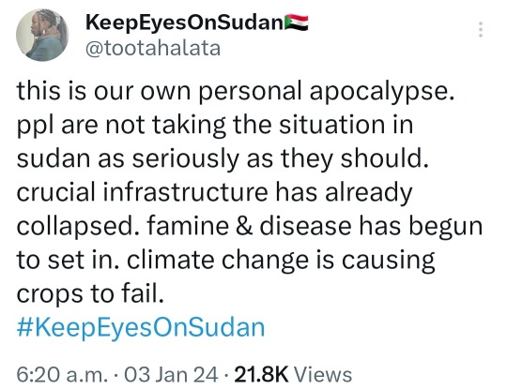Screen dimensions: 507x390
Task: Open the KeepEyesOnSudan display name profile
Action: point(185,23)
